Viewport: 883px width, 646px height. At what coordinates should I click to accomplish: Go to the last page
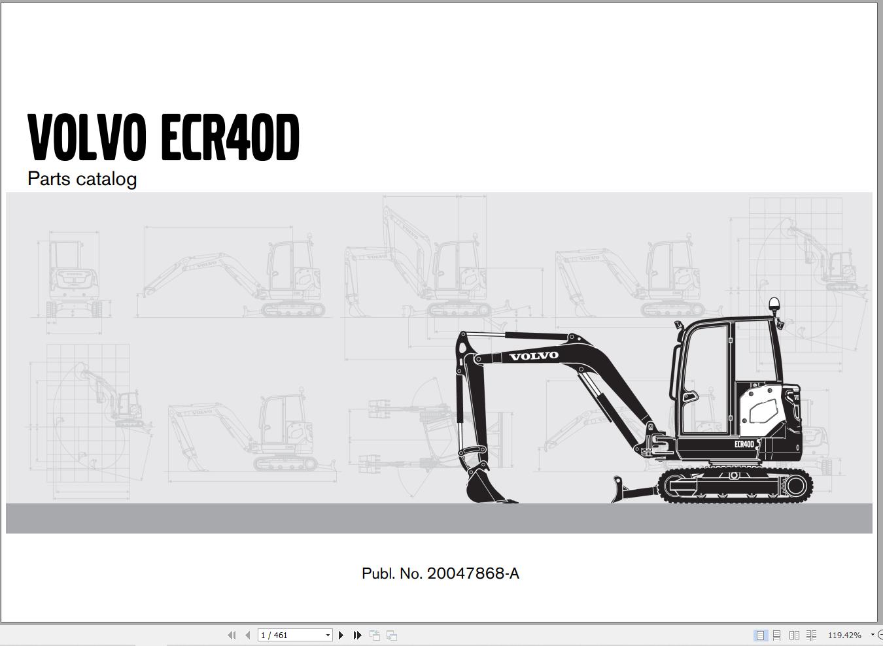click(x=357, y=634)
